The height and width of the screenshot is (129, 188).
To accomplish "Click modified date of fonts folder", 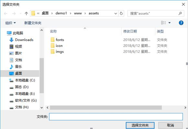I will coord(137,40).
